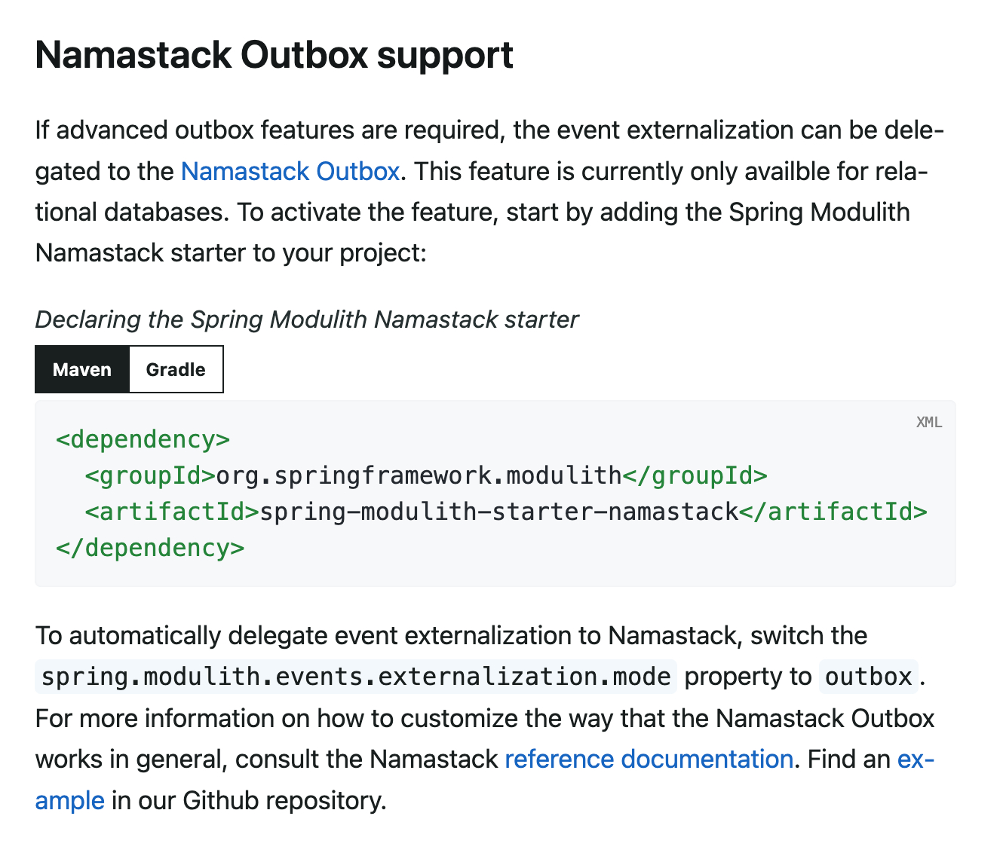Open the example link to the Github repository

[69, 799]
